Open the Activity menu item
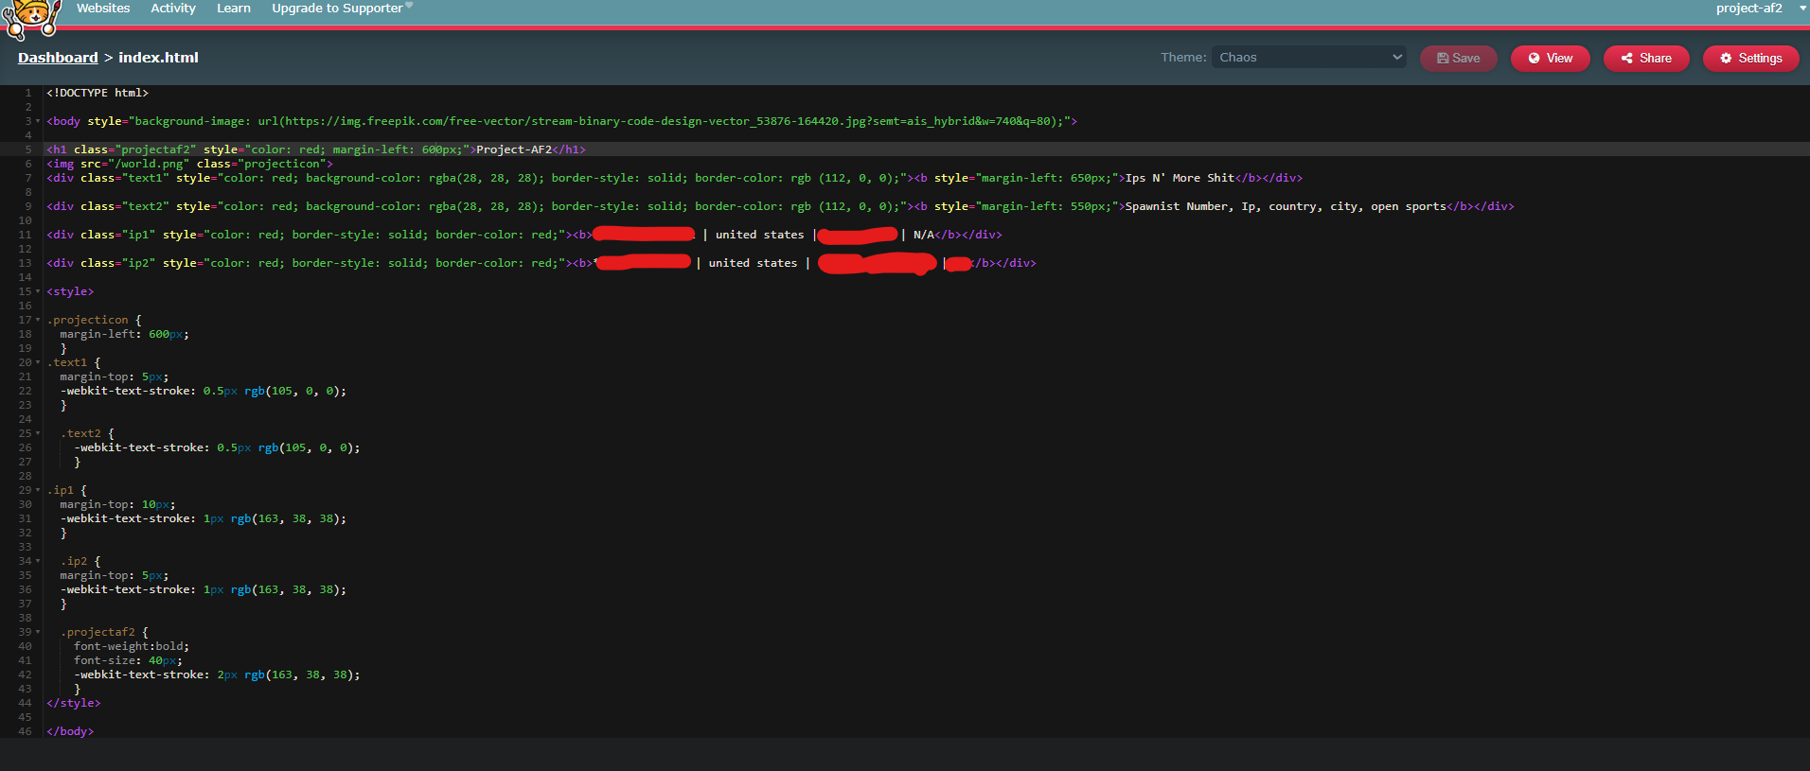Viewport: 1810px width, 771px height. pos(173,9)
